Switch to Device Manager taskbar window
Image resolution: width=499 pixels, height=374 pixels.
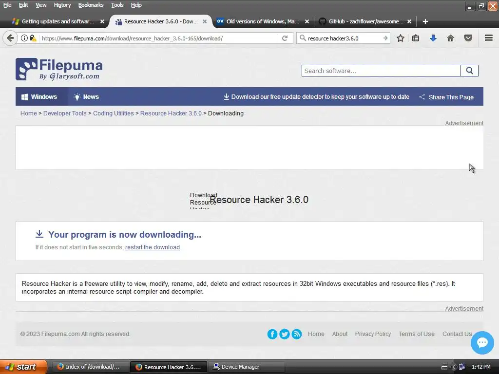tap(247, 367)
